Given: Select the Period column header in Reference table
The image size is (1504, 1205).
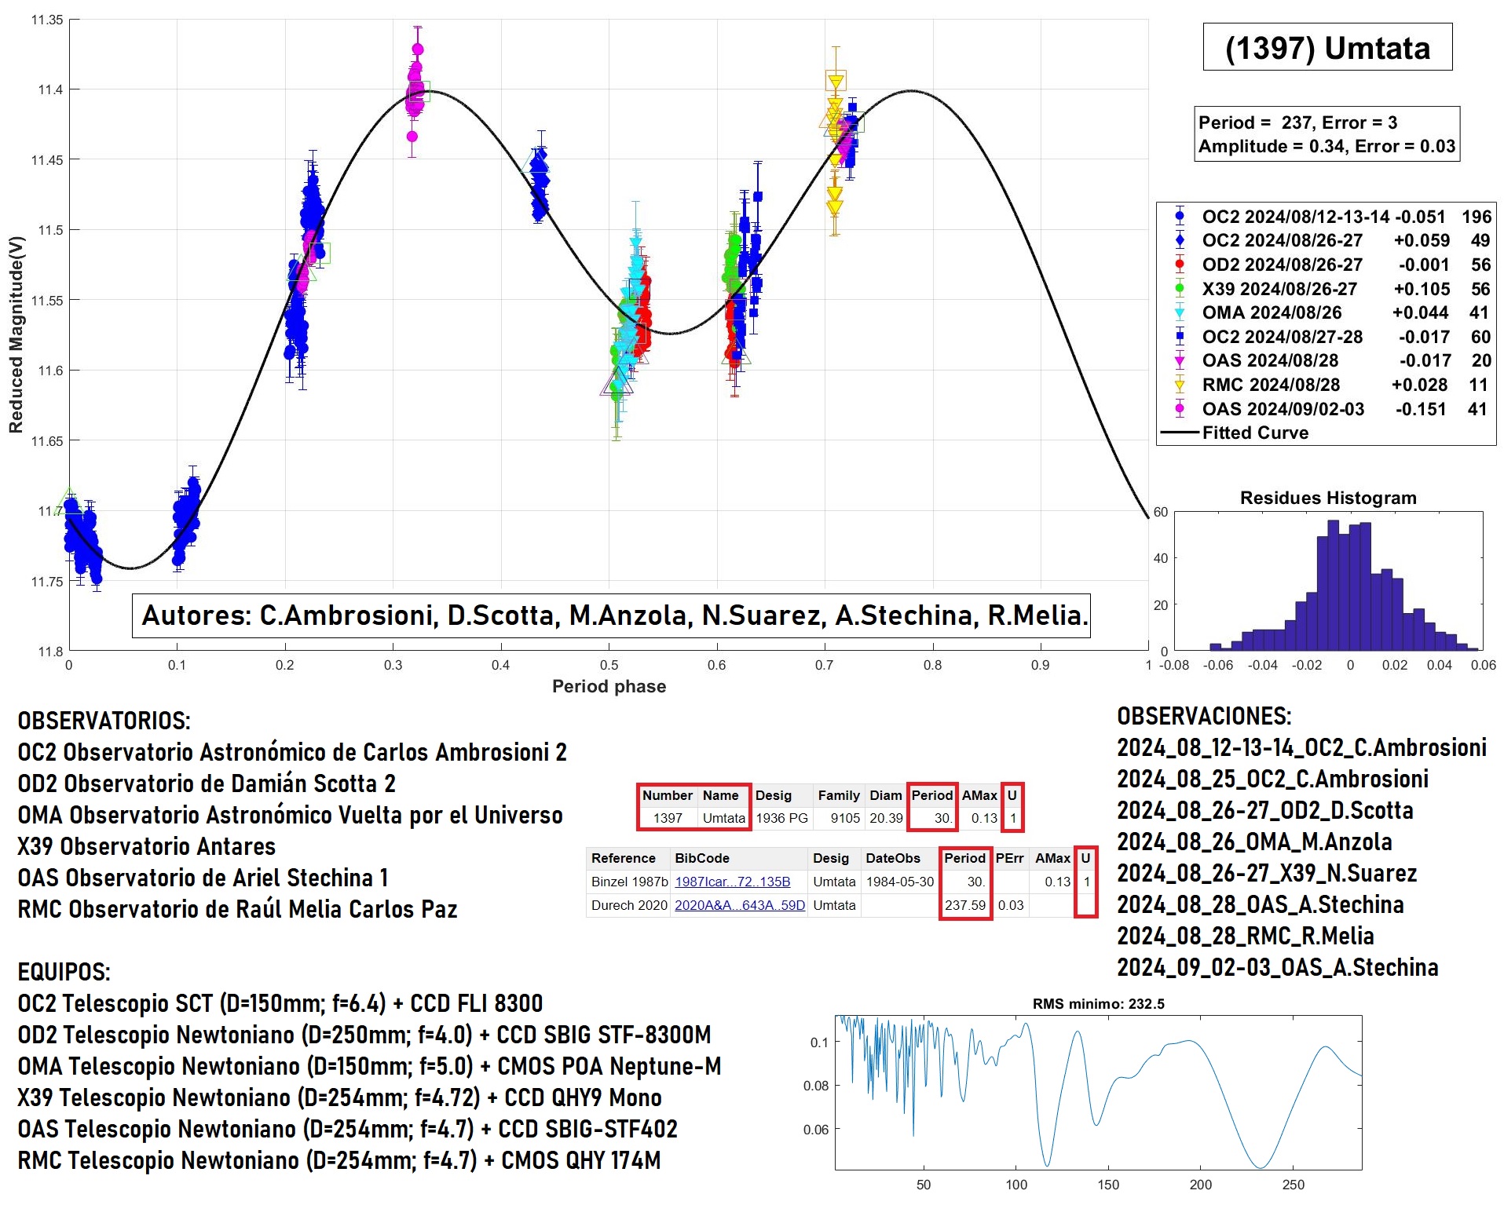Looking at the screenshot, I should [x=964, y=858].
